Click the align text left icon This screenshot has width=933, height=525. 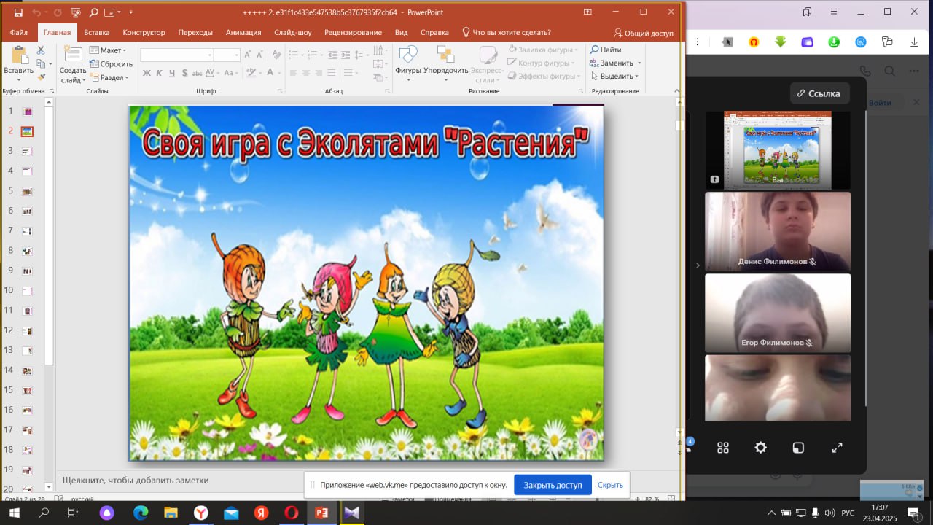tap(293, 73)
